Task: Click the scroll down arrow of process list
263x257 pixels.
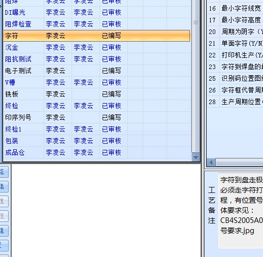Action: click(195, 157)
